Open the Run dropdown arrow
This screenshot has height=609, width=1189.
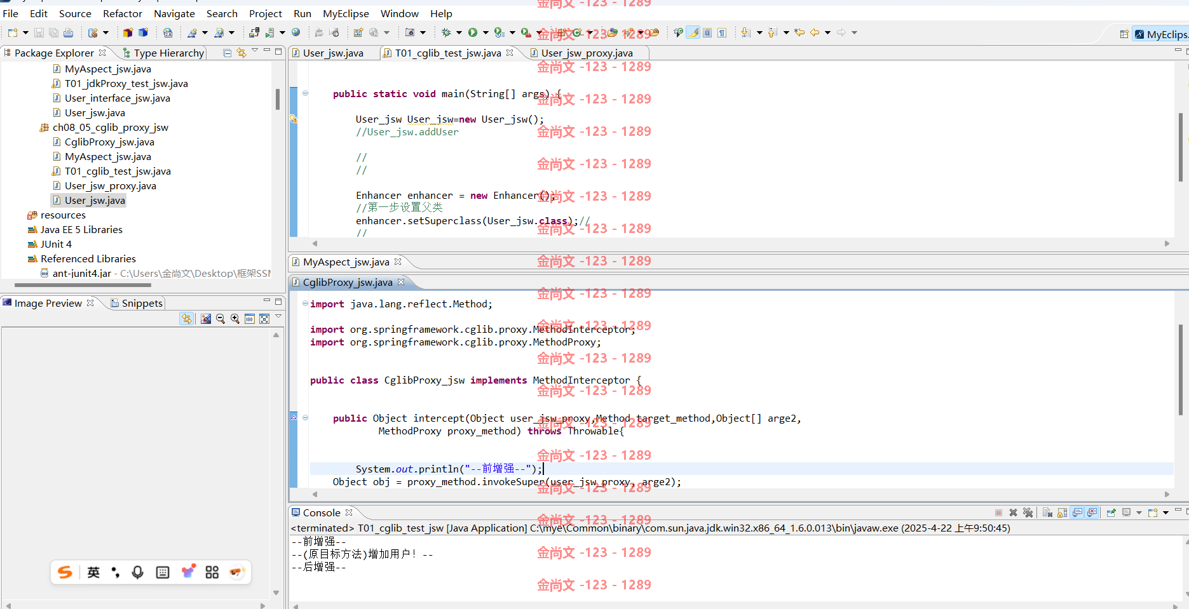(x=486, y=32)
